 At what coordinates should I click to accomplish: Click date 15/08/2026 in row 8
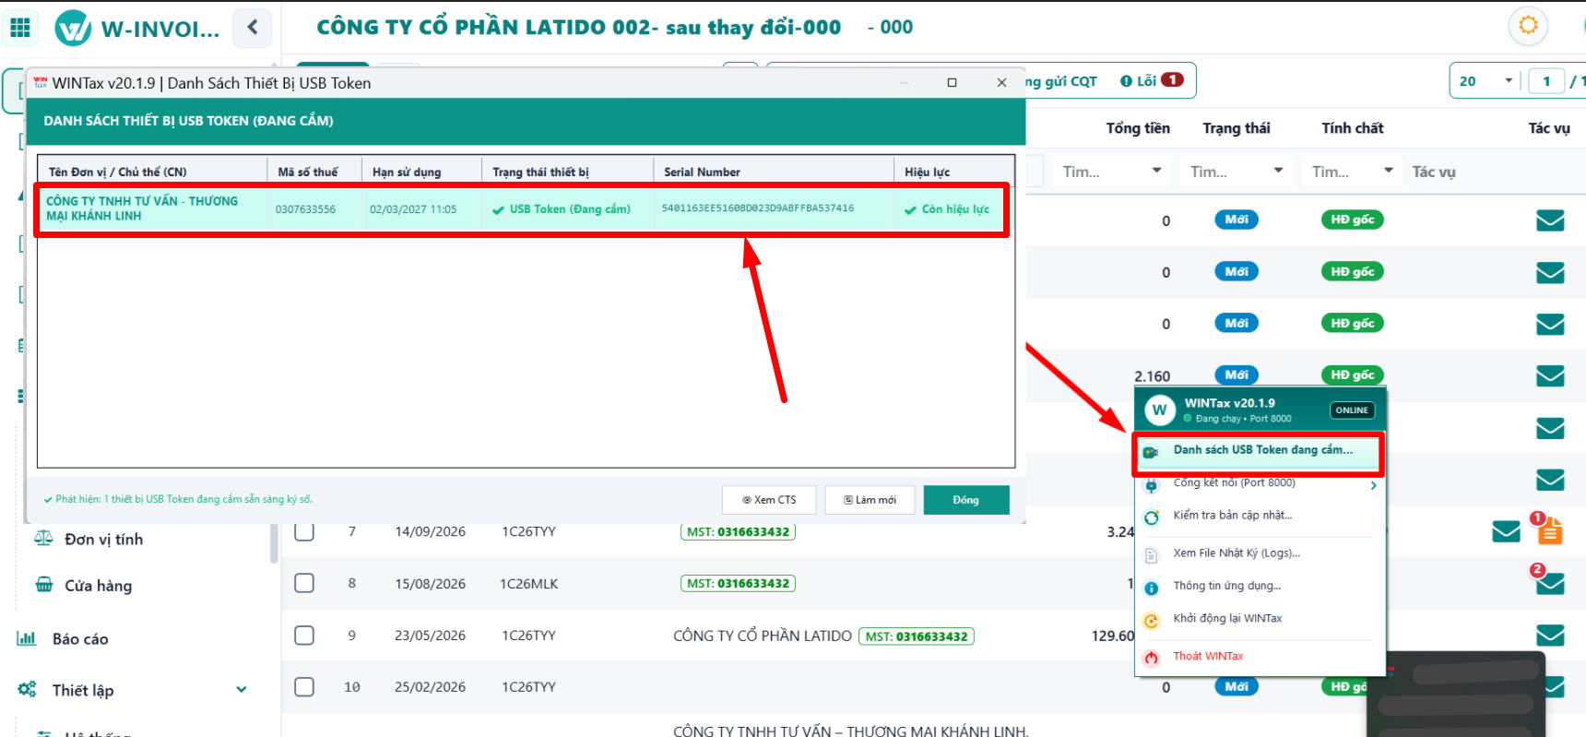click(x=430, y=584)
